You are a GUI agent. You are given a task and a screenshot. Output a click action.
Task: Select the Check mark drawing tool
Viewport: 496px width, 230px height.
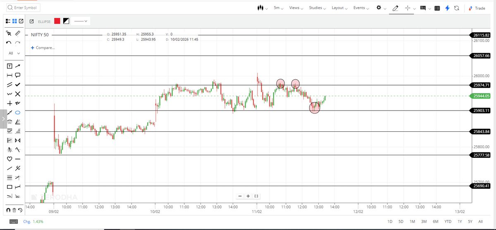pos(18,84)
